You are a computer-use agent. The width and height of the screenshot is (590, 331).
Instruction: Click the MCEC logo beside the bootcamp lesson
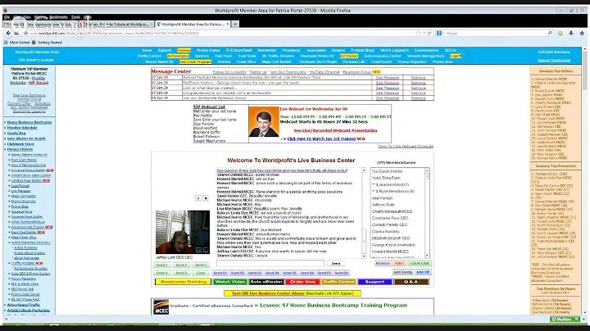(x=161, y=307)
